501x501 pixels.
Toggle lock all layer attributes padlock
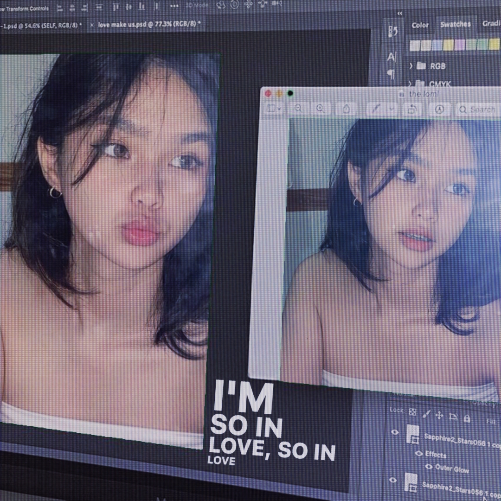[x=467, y=419]
